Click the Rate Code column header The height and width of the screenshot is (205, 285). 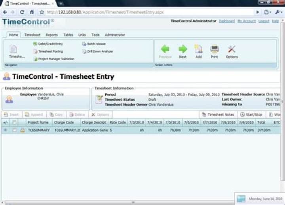[118, 123]
